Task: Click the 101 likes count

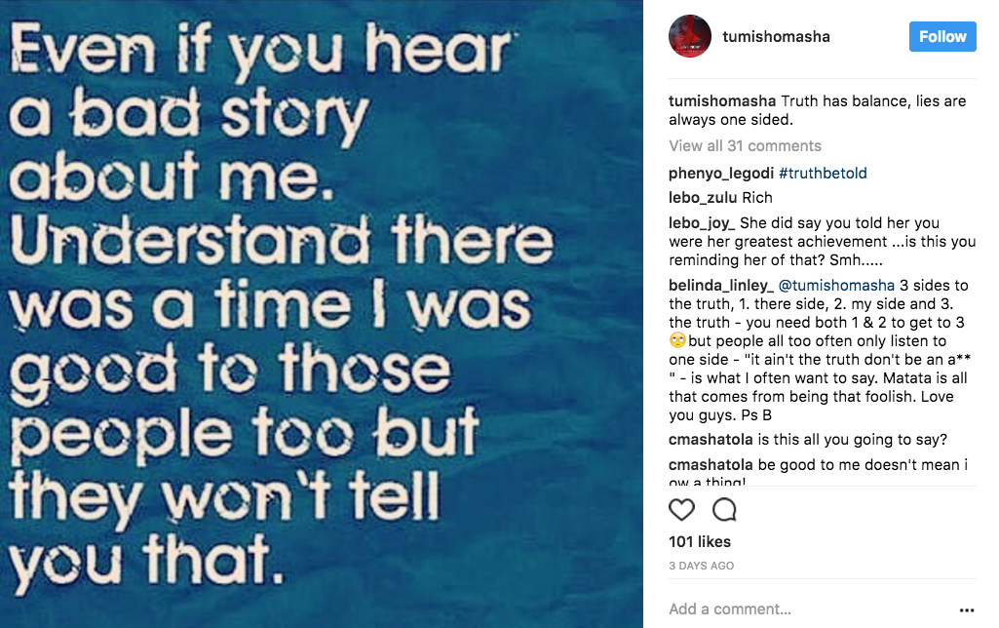Action: click(x=700, y=542)
